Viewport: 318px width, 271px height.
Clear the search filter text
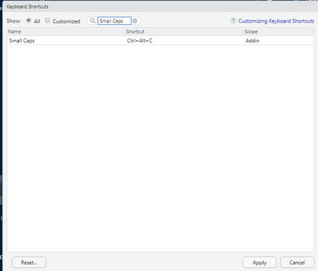(x=135, y=21)
